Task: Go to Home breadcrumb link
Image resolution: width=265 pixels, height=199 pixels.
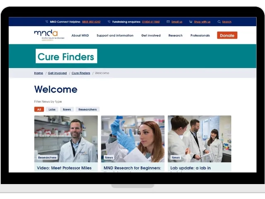Action: [x=39, y=73]
